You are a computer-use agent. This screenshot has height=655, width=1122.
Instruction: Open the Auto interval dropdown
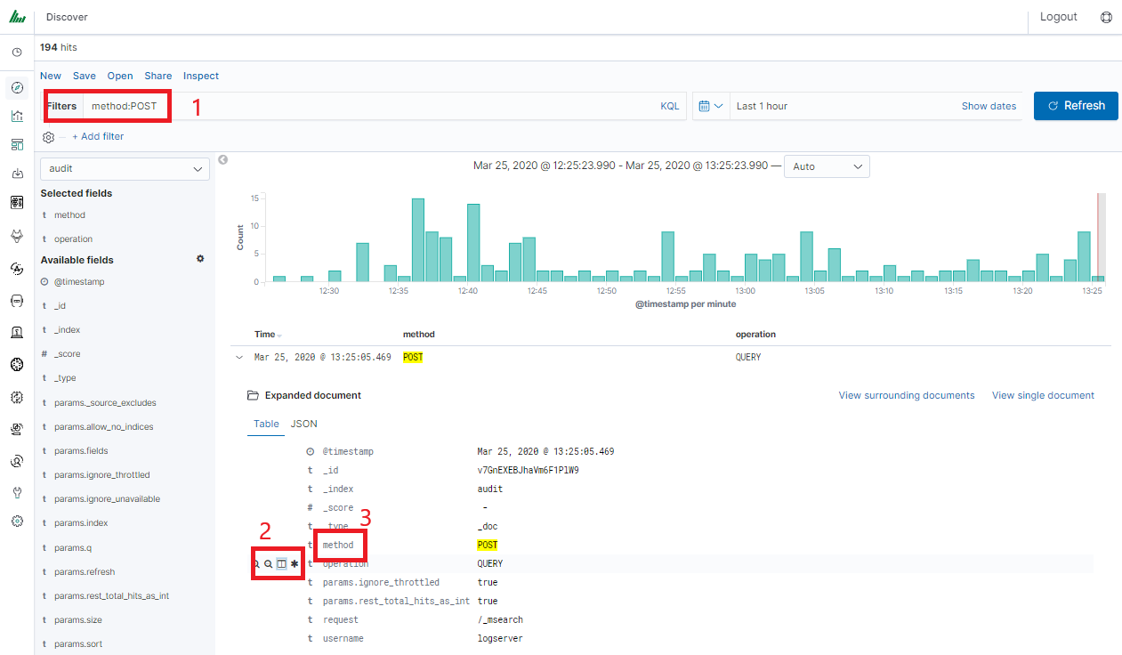[x=827, y=166]
